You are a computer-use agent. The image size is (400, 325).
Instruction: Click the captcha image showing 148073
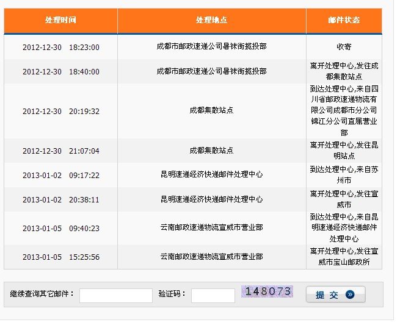click(x=267, y=291)
